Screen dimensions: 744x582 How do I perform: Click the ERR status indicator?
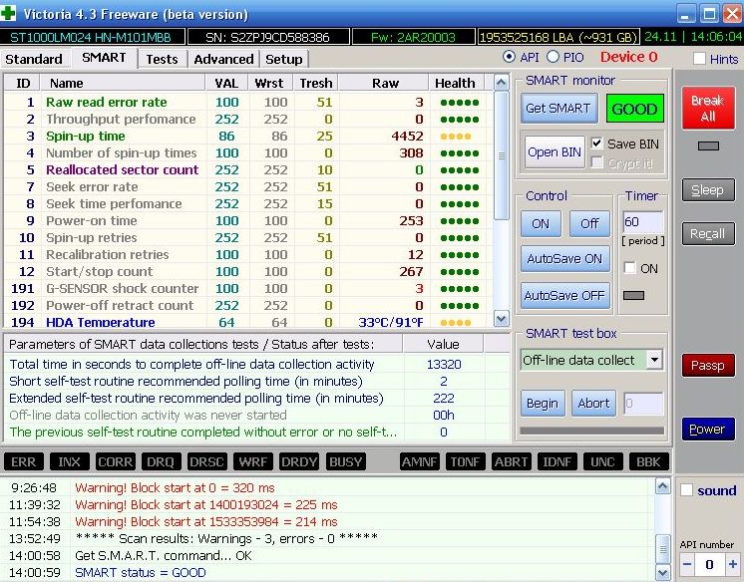23,461
